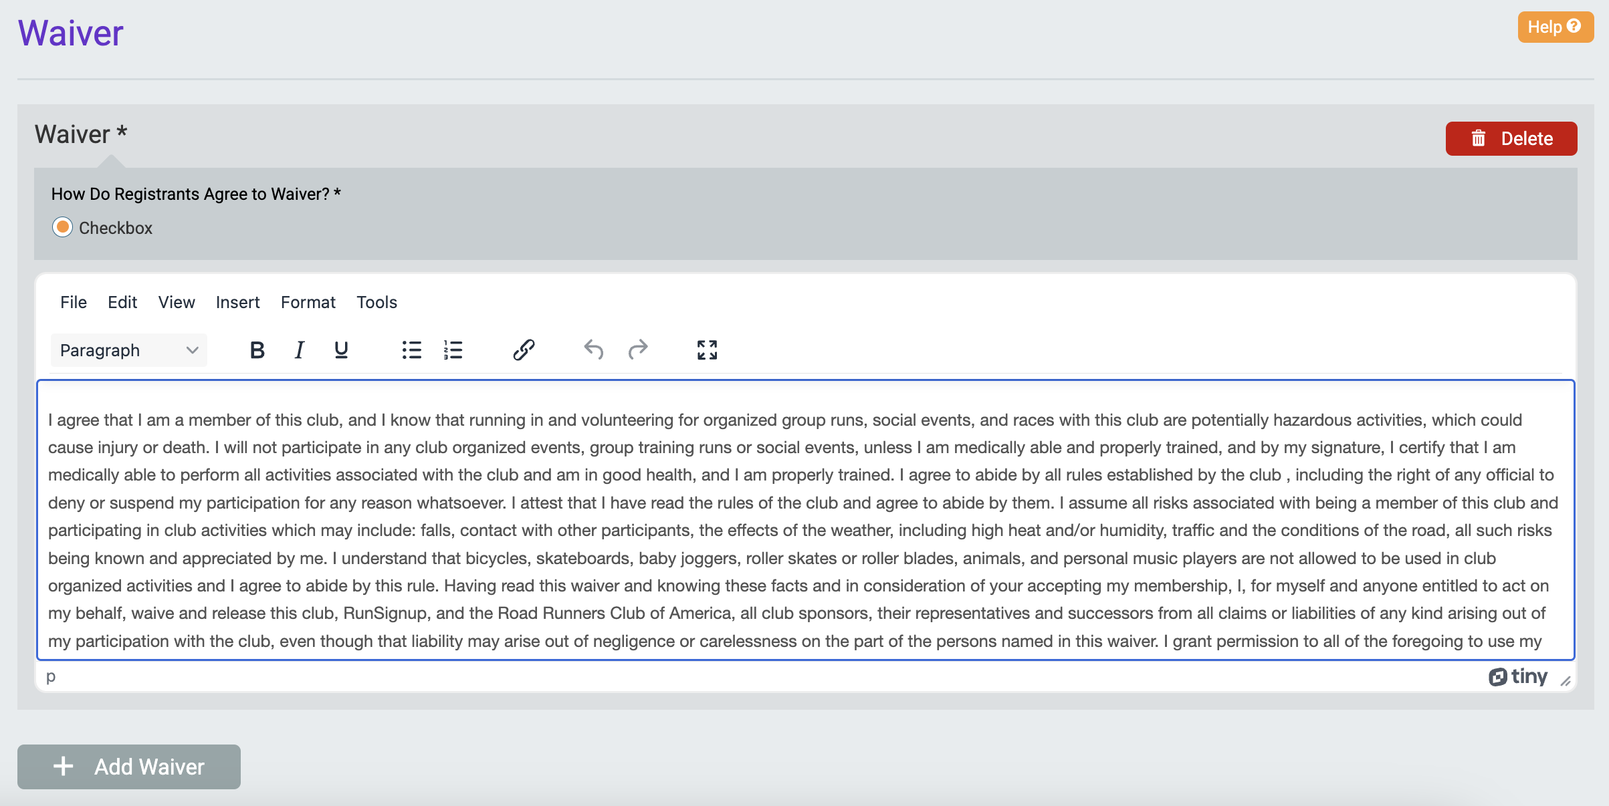Open the Paragraph format dropdown

point(129,350)
